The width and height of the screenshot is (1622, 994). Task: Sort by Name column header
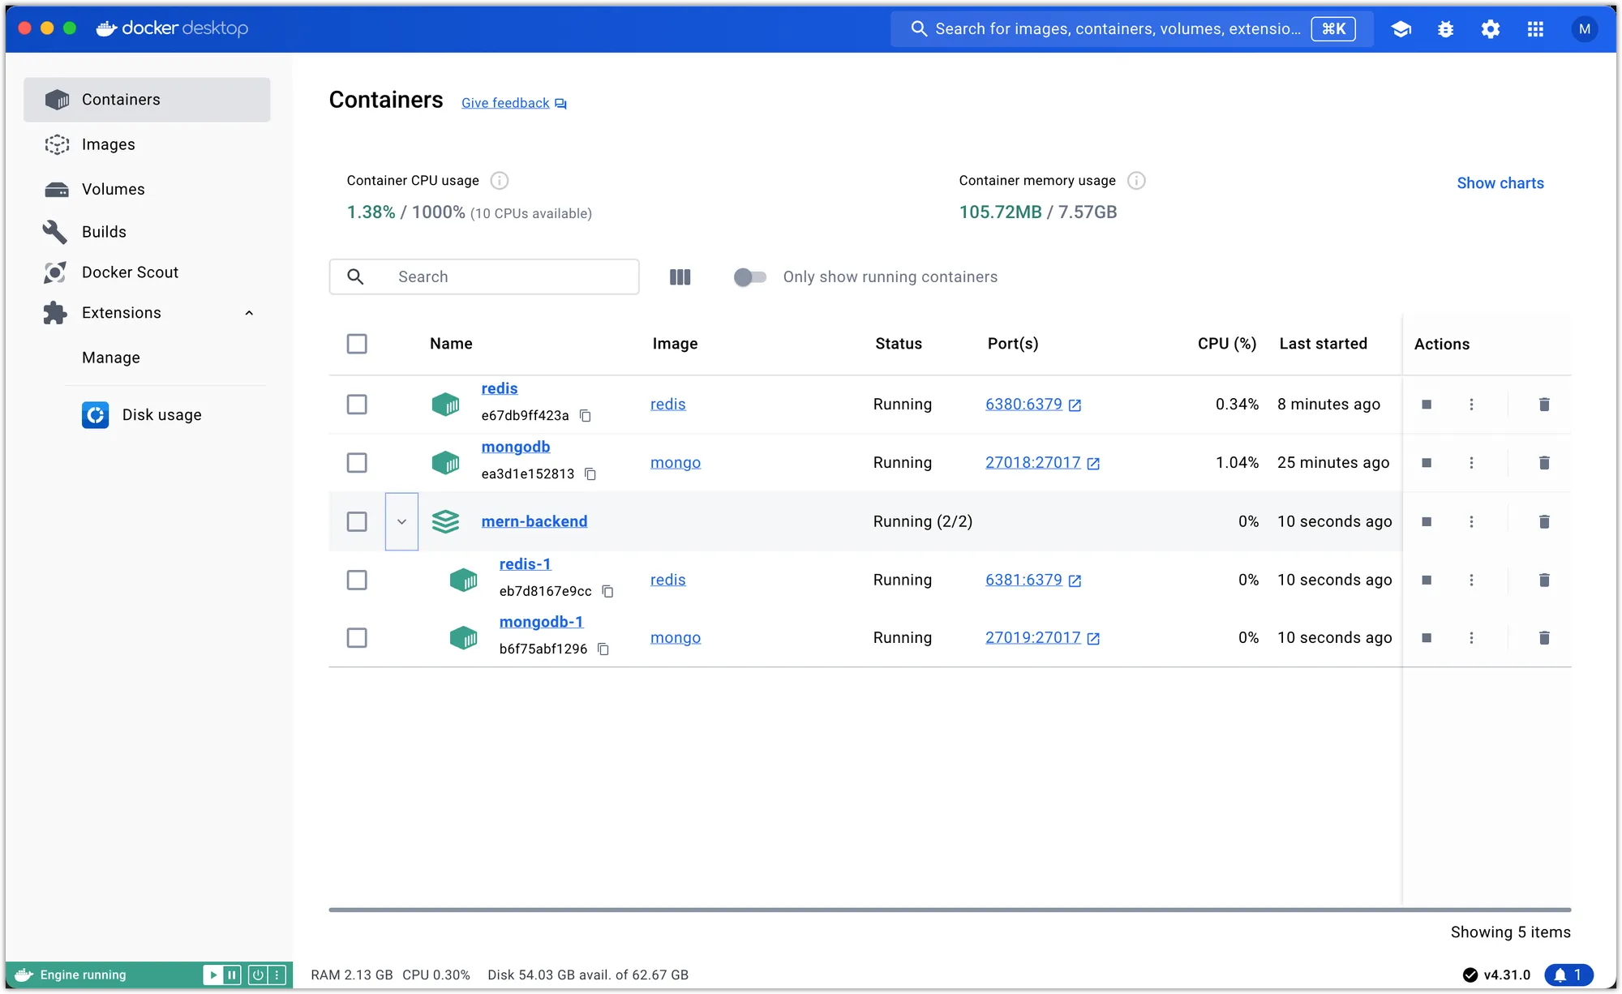451,344
